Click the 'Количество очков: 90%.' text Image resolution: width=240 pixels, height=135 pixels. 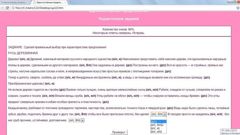tap(118, 29)
